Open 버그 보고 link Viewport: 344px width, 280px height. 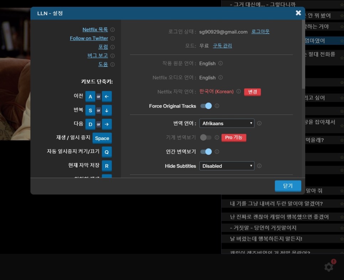click(98, 55)
